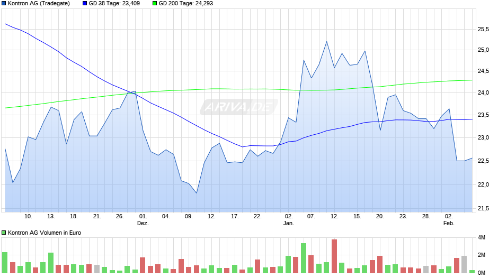Click the 23,5 price axis label
Viewport: 498px width, 278px height.
(483, 115)
